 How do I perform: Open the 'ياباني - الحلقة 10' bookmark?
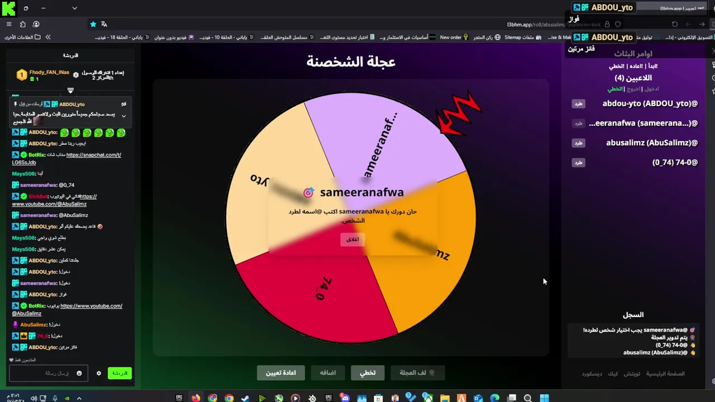point(227,37)
